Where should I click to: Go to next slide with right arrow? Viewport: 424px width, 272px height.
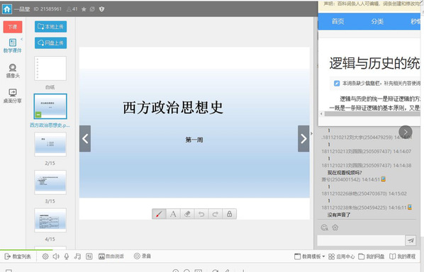click(303, 139)
